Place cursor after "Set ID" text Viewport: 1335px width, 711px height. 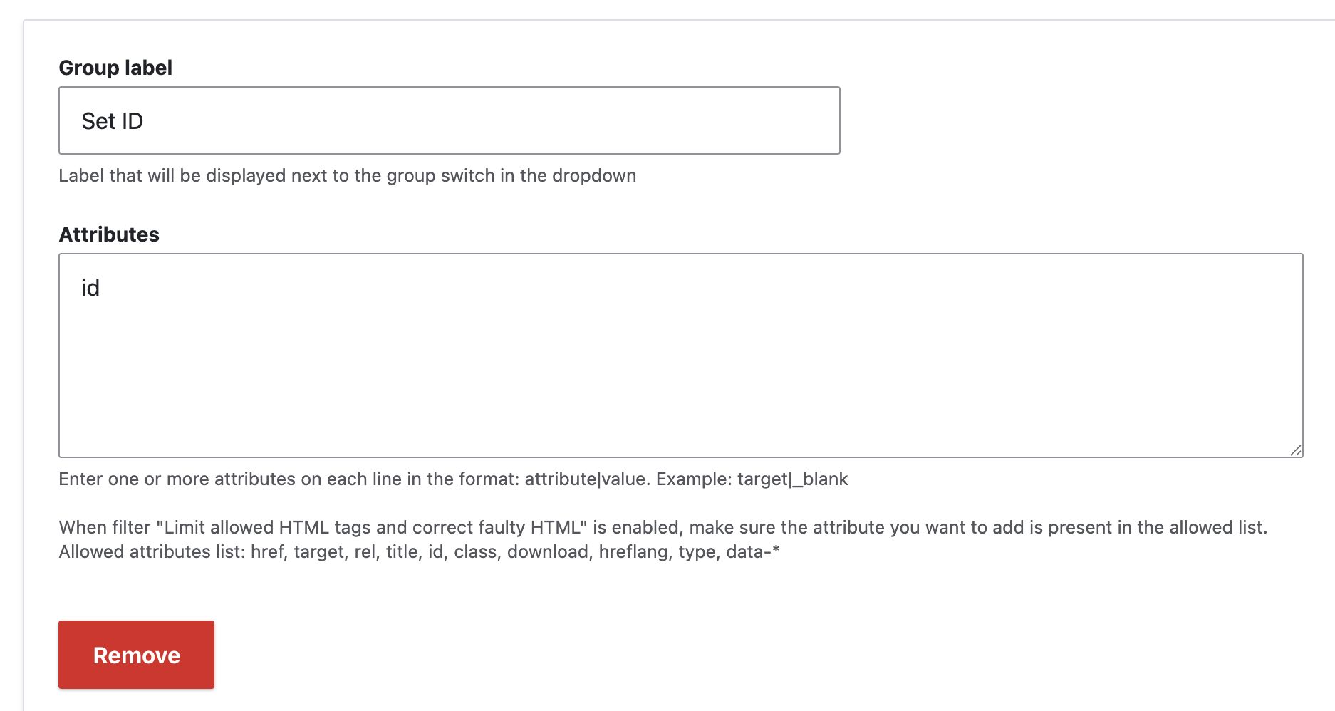tap(145, 121)
